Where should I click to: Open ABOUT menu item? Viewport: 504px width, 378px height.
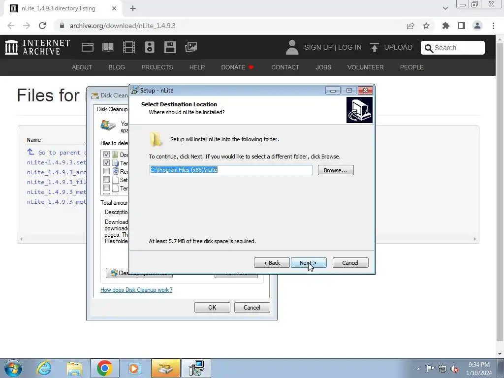(82, 67)
